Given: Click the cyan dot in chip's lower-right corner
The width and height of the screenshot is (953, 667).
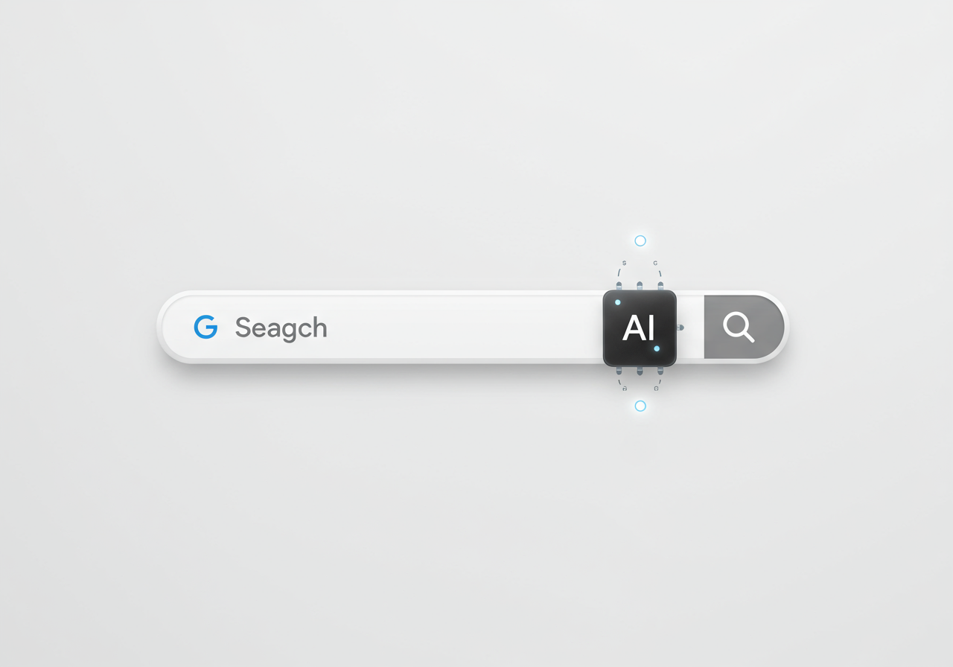Looking at the screenshot, I should pyautogui.click(x=657, y=348).
